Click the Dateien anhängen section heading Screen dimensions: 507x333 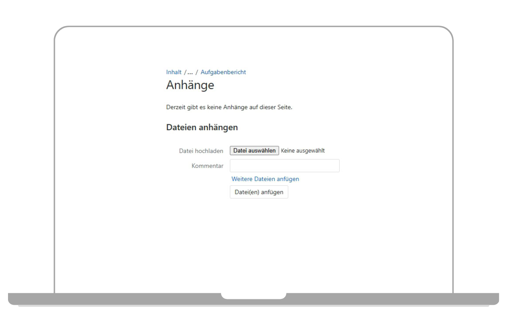click(x=202, y=127)
